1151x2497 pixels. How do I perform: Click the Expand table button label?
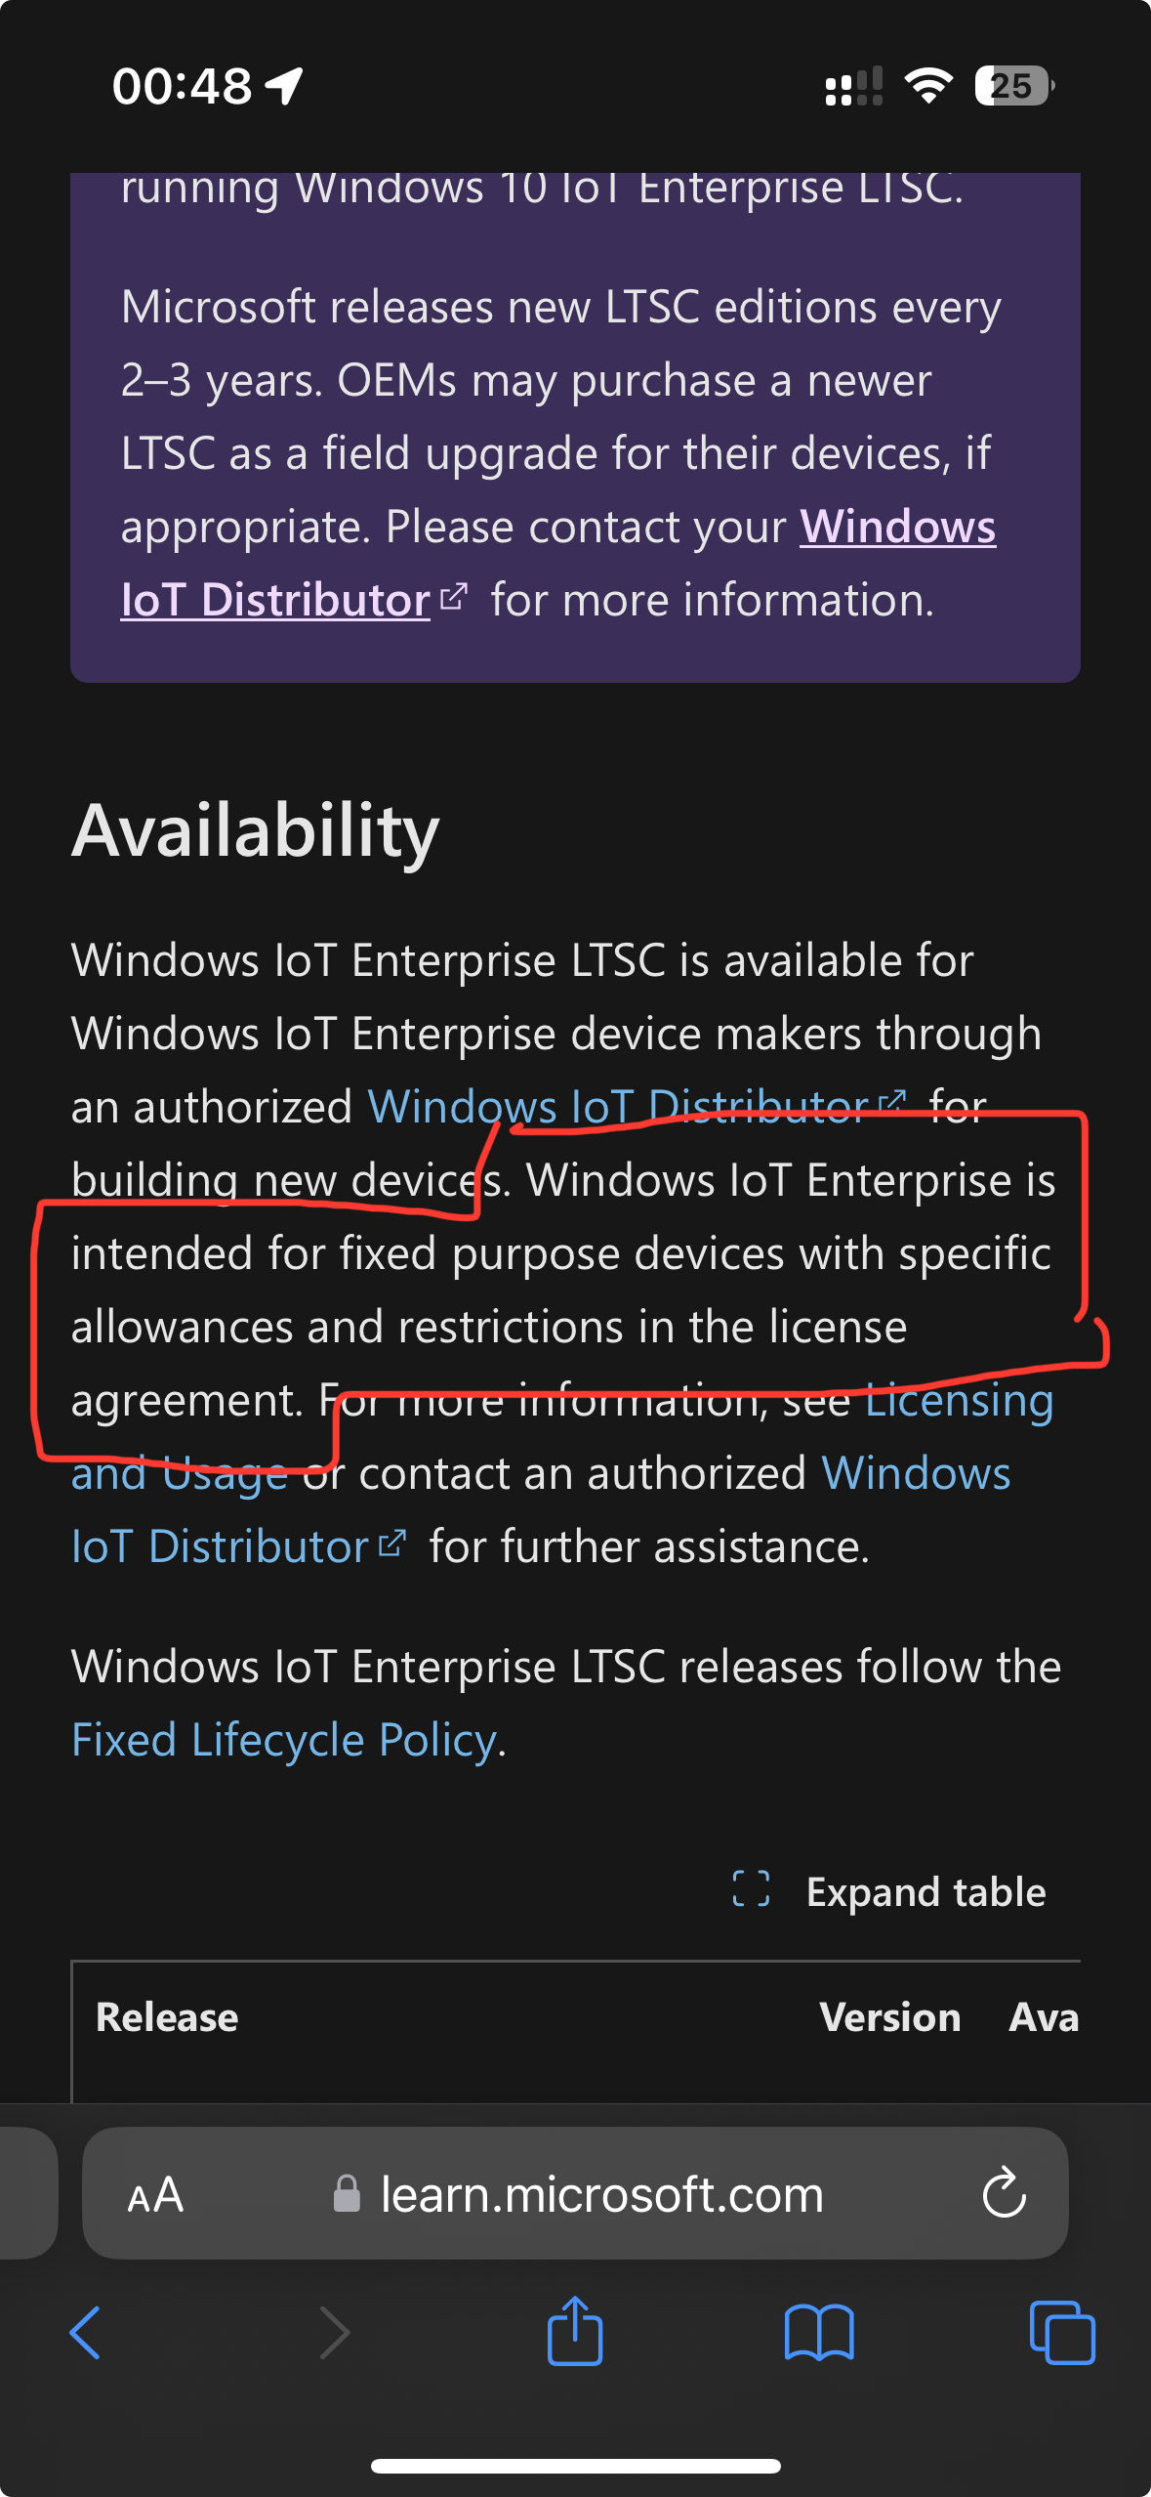pyautogui.click(x=925, y=1892)
